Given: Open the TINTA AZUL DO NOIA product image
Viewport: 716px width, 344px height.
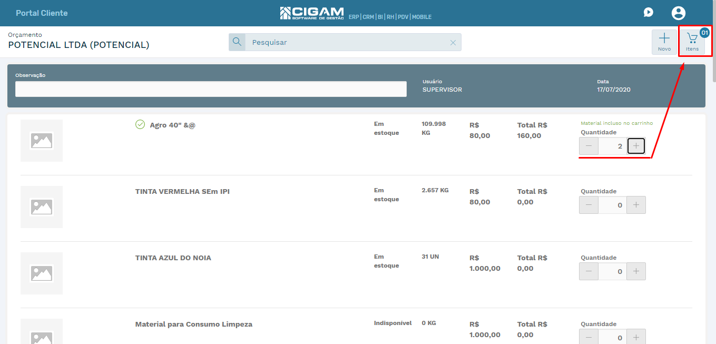Looking at the screenshot, I should coord(42,273).
